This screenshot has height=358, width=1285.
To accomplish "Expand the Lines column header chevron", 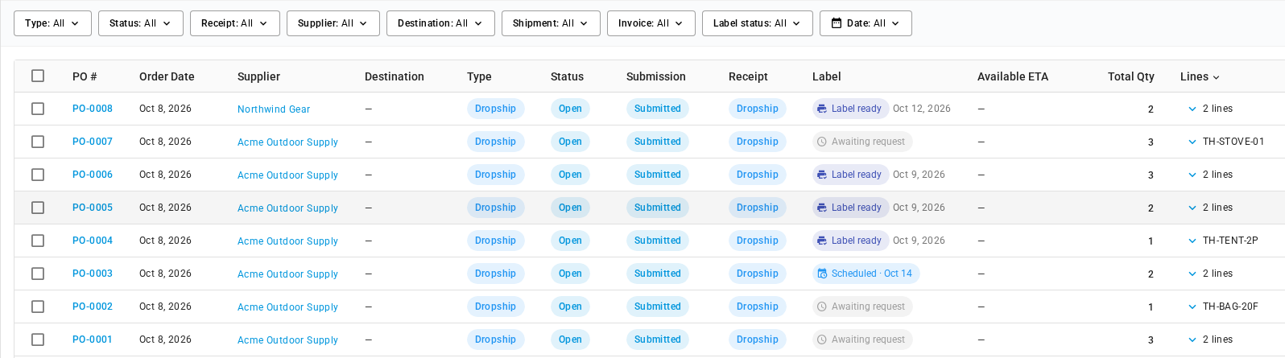I will point(1216,77).
